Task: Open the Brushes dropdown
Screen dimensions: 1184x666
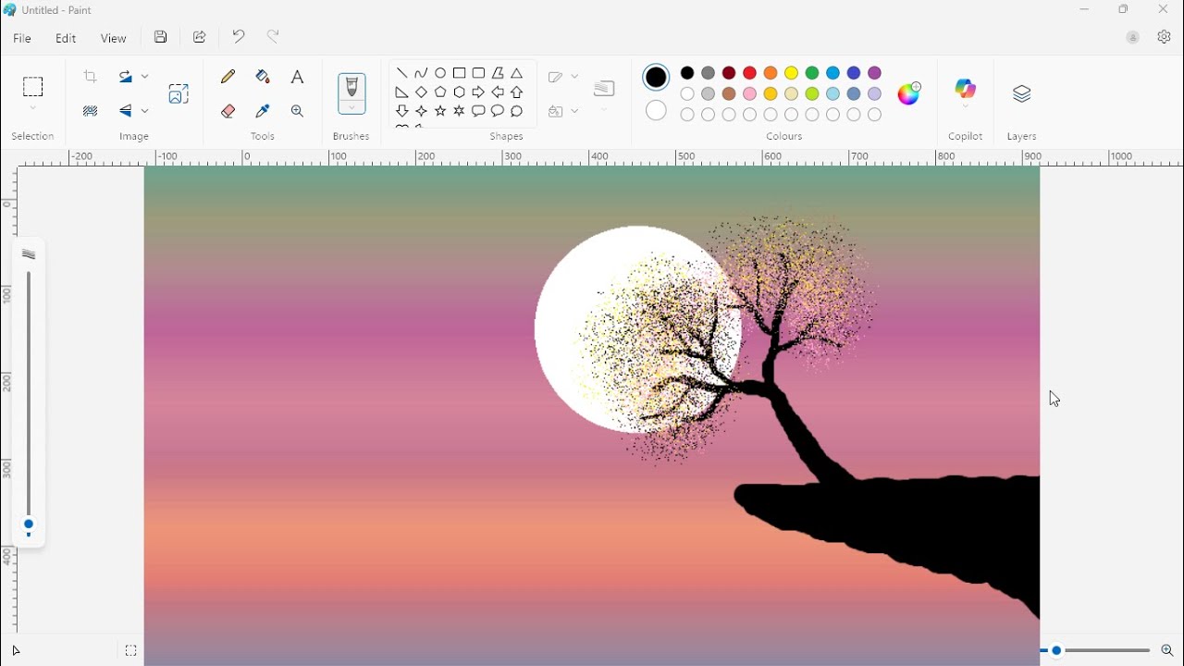Action: (x=352, y=108)
